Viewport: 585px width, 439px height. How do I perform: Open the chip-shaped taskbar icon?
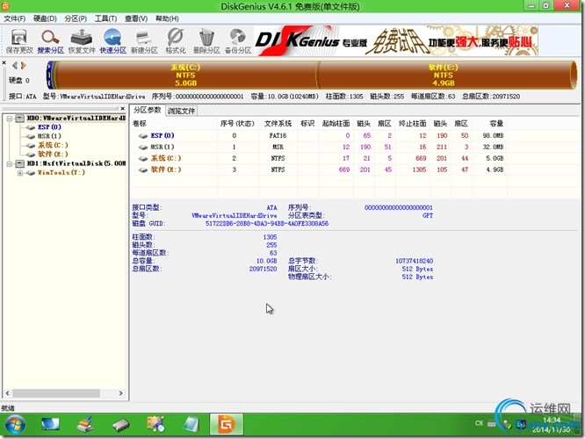[x=121, y=424]
